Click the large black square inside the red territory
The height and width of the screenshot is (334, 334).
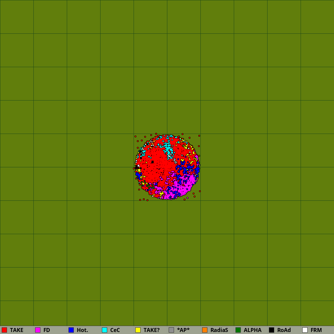(153, 162)
